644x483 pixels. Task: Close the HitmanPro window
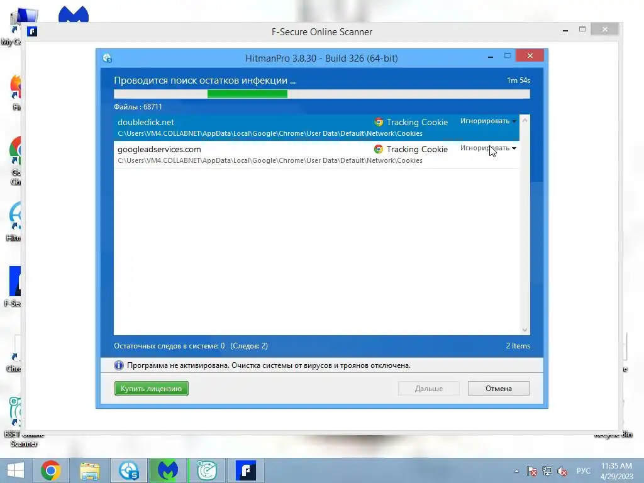pyautogui.click(x=530, y=55)
